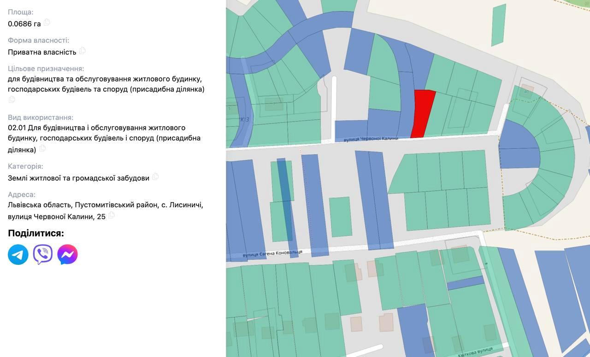This screenshot has height=357, width=590.
Task: Click the Землі житлової та громадської забудови text
Action: click(x=78, y=178)
